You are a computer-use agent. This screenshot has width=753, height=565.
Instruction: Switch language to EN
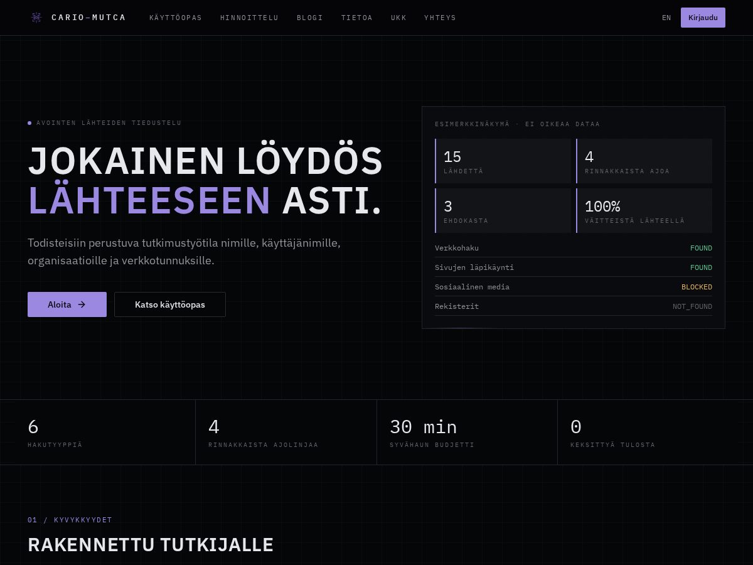tap(666, 18)
